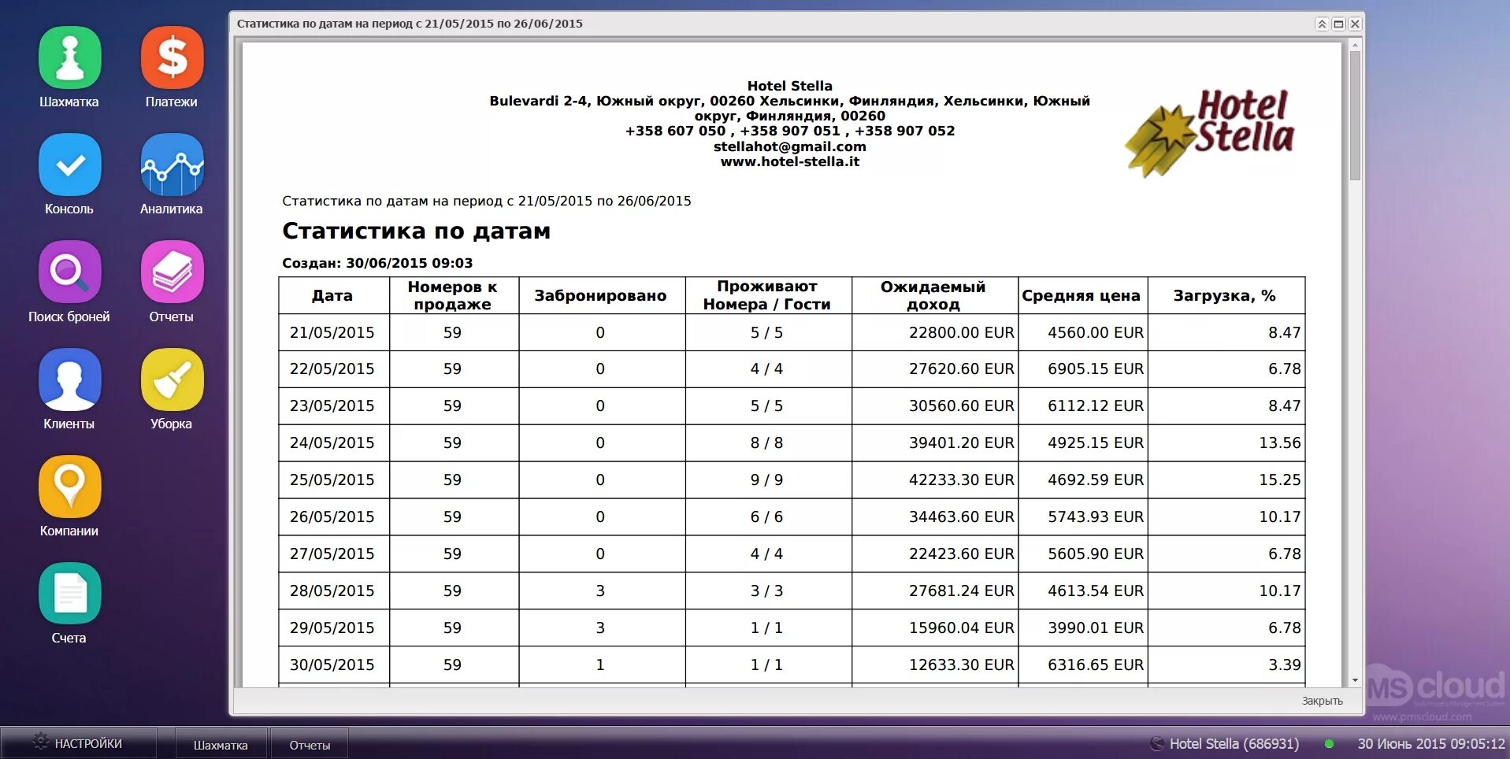Open the Счета invoices icon
1510x759 pixels.
coord(69,593)
